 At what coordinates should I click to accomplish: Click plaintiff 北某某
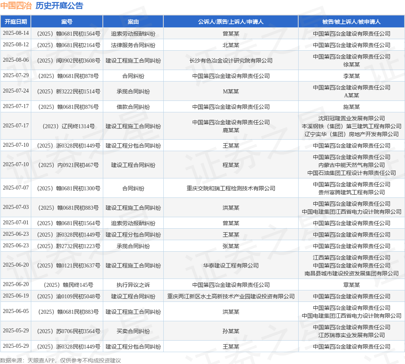[x=231, y=45]
